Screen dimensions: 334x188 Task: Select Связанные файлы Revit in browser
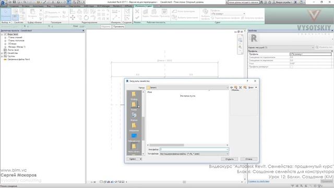click(x=19, y=60)
